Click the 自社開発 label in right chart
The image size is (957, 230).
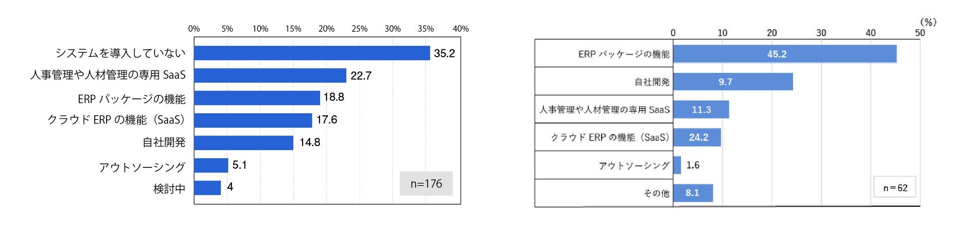(x=652, y=82)
